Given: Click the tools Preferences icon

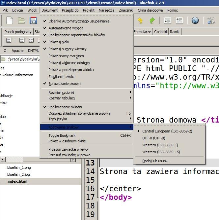Looking at the screenshot, I should pos(211,20).
